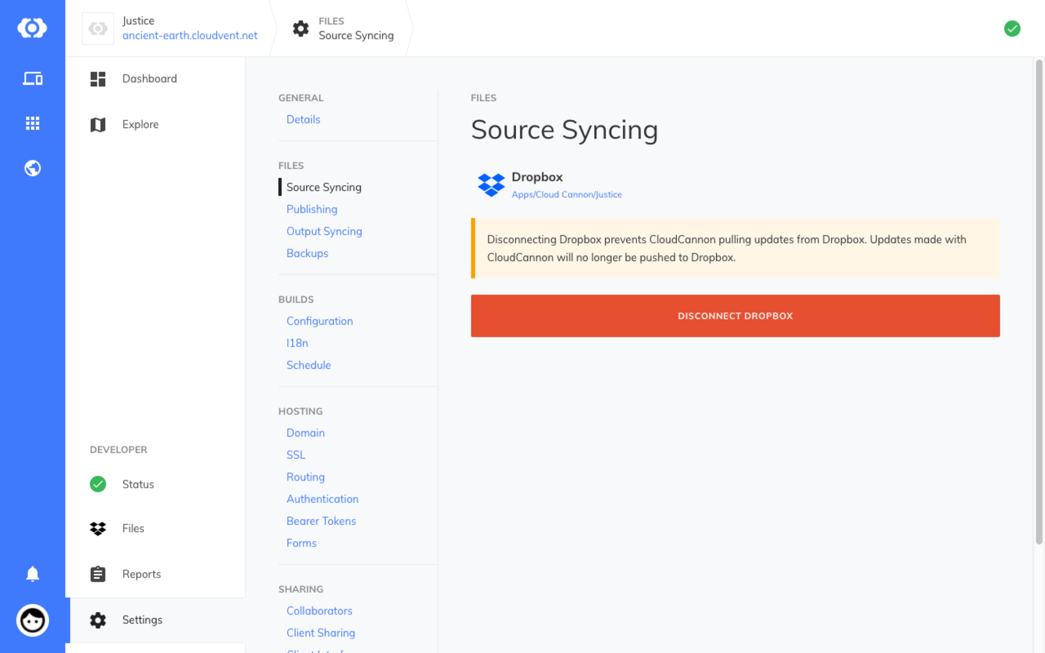Screen dimensions: 1045x653
Task: Open I18n settings link
Action: [x=297, y=343]
